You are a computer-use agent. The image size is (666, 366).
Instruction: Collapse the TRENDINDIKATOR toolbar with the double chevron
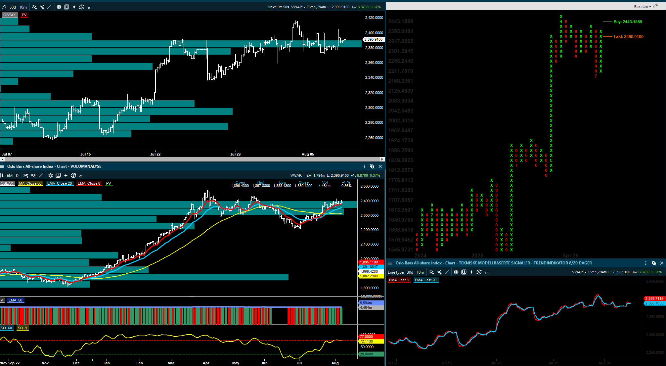point(486,272)
